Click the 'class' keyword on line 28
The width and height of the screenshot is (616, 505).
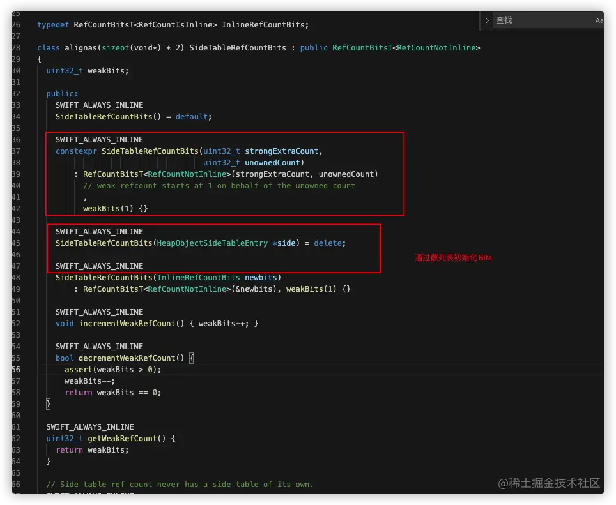point(49,48)
